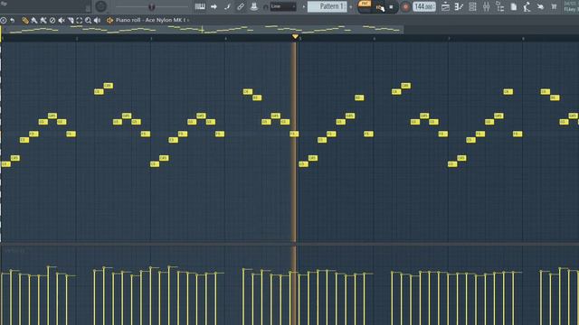Open the Line snap dropdown
Image resolution: width=579 pixels, height=325 pixels.
(x=283, y=6)
